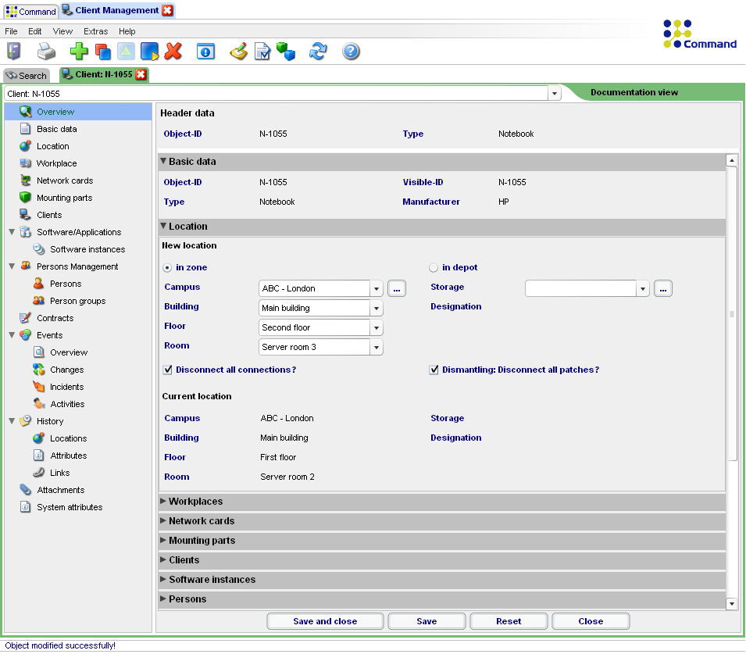Click the blue refresh arrows icon
The image size is (746, 654).
tap(318, 52)
